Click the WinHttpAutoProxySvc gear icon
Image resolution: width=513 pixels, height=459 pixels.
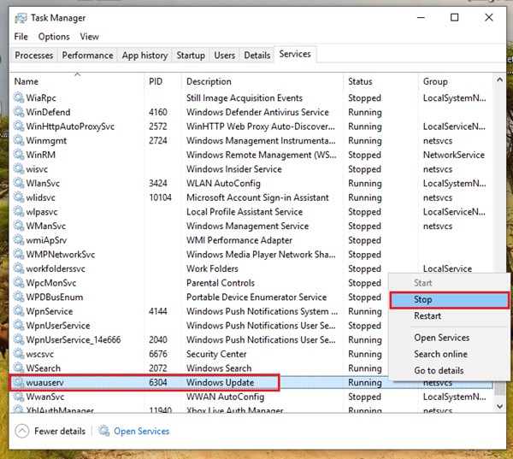click(x=19, y=126)
